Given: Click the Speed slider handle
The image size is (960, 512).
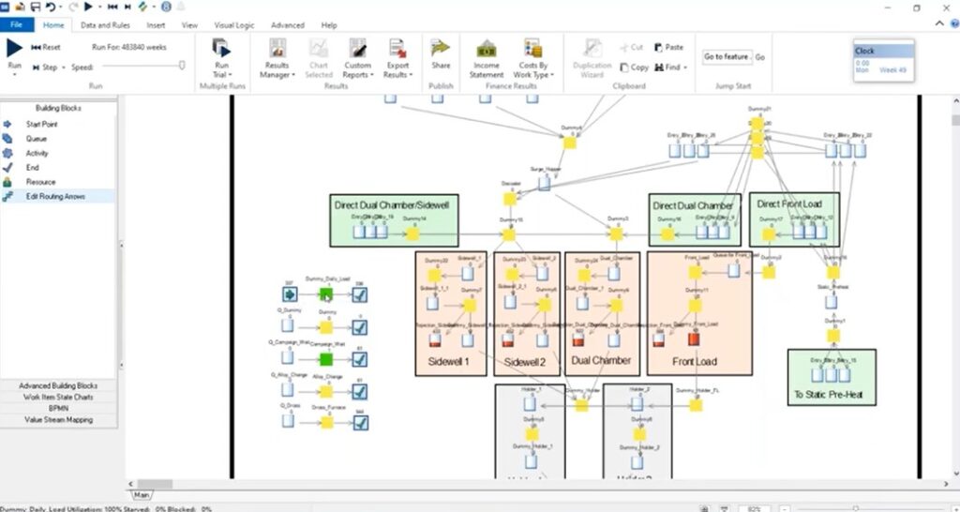Looking at the screenshot, I should coord(182,65).
